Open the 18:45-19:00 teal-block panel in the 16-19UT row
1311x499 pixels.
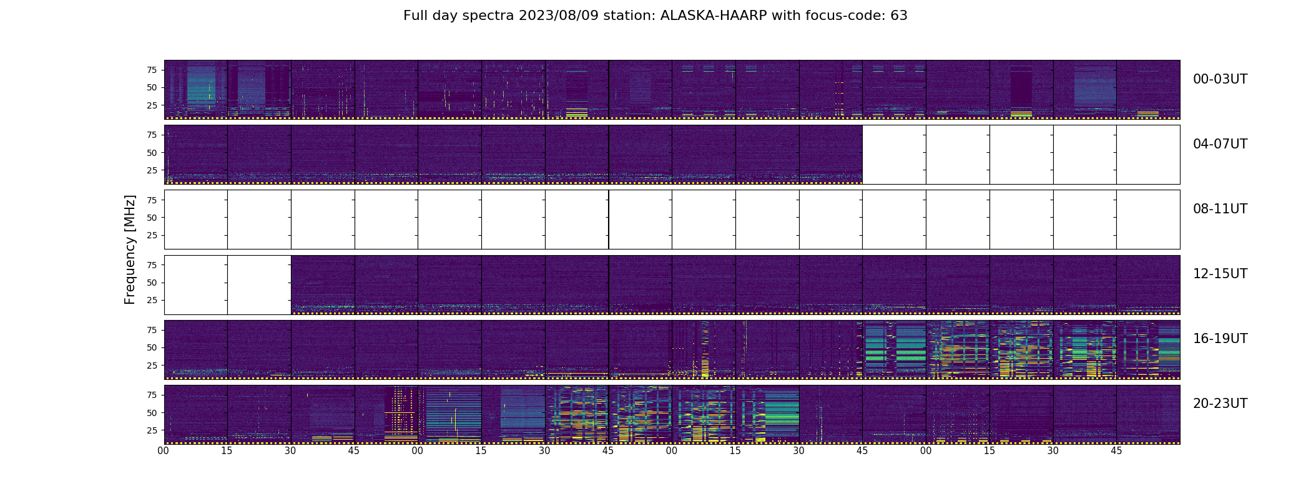(894, 349)
